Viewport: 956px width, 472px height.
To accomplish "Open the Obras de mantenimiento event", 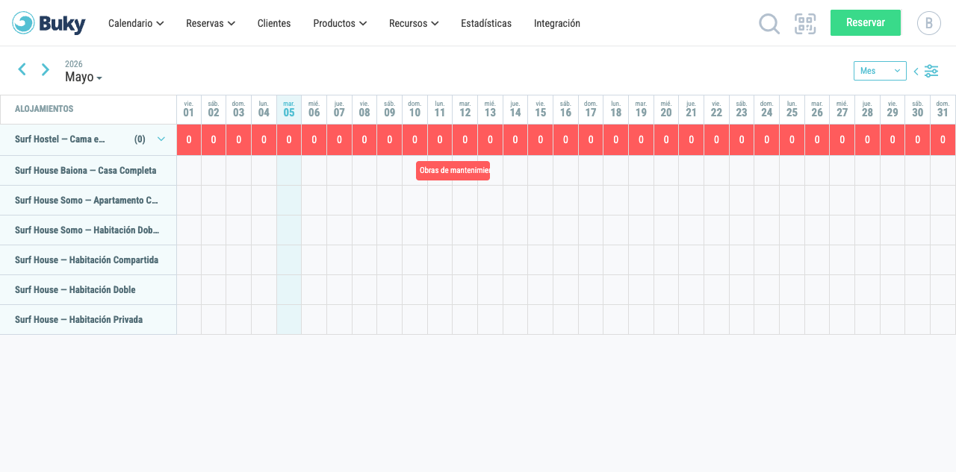I will tap(453, 171).
